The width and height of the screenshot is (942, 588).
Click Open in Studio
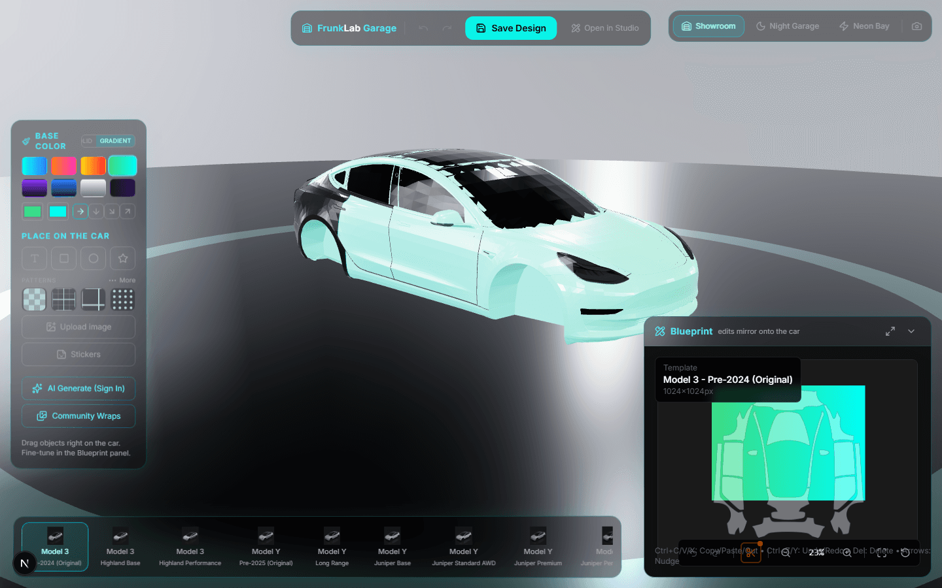coord(605,28)
